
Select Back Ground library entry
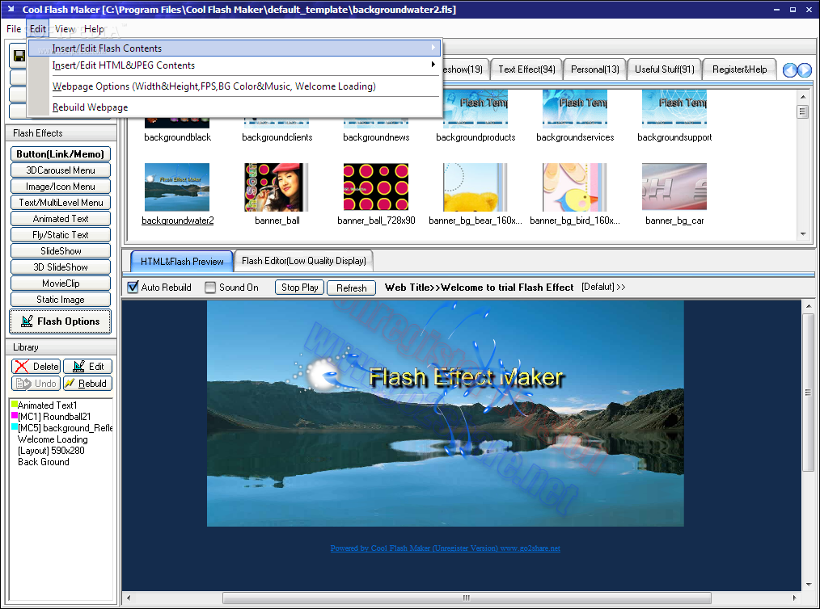[x=43, y=462]
